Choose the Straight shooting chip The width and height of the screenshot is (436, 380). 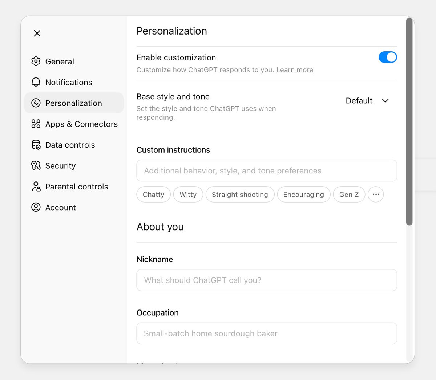click(x=240, y=195)
